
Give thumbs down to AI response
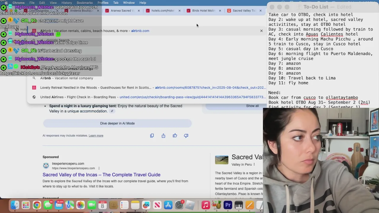tap(186, 135)
